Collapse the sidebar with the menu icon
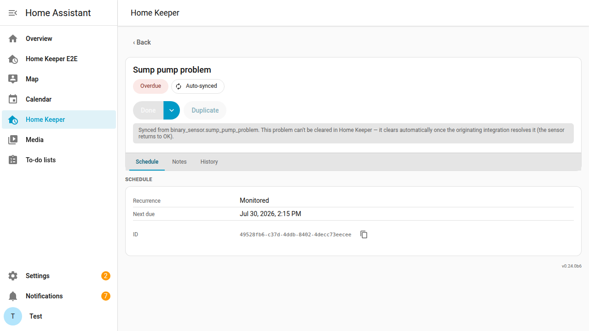 pos(13,13)
